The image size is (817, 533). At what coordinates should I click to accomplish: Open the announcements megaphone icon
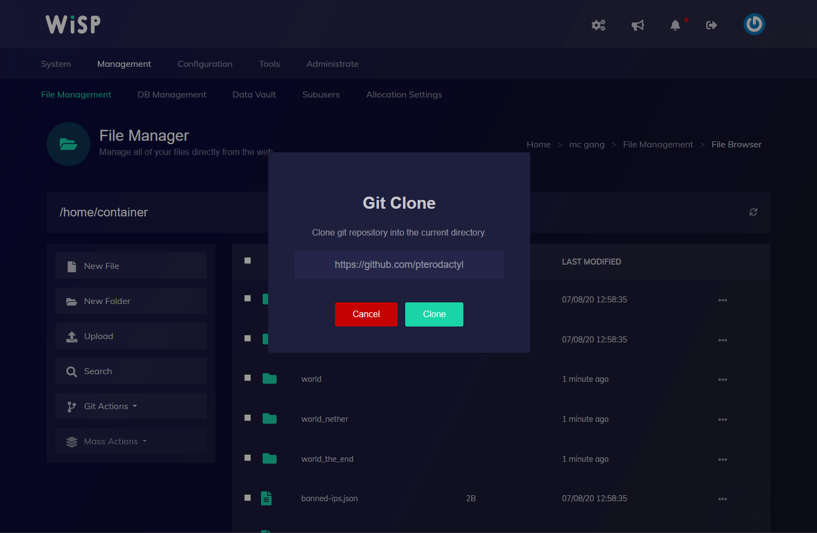coord(638,25)
